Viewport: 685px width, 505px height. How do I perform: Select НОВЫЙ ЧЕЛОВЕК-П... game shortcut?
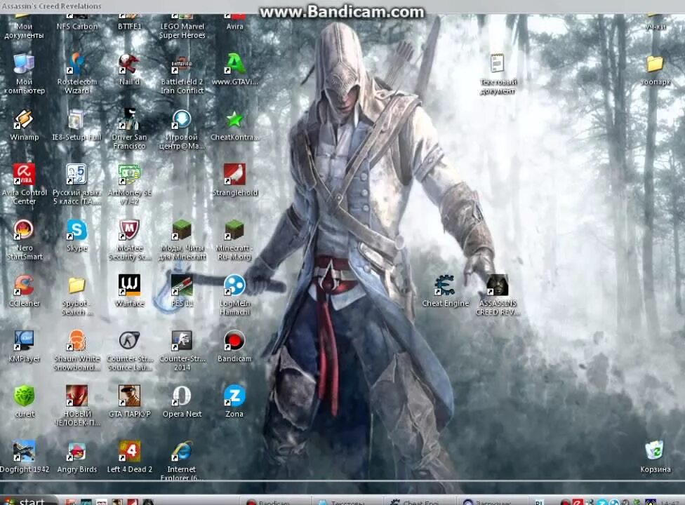coord(77,396)
